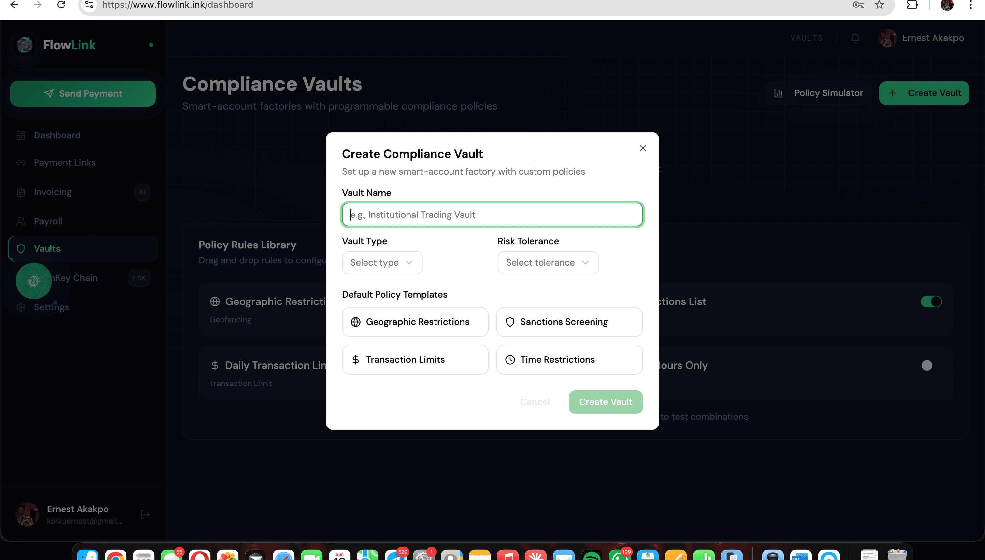The height and width of the screenshot is (560, 985).
Task: View site information icon in address bar
Action: 89,5
